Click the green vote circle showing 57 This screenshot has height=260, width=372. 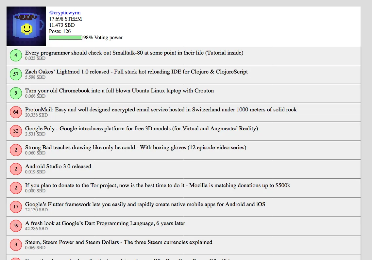pos(16,74)
